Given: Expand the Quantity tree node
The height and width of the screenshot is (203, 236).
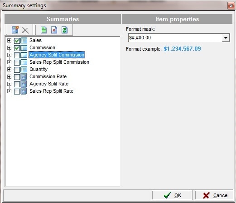Looking at the screenshot, I should tap(9, 69).
